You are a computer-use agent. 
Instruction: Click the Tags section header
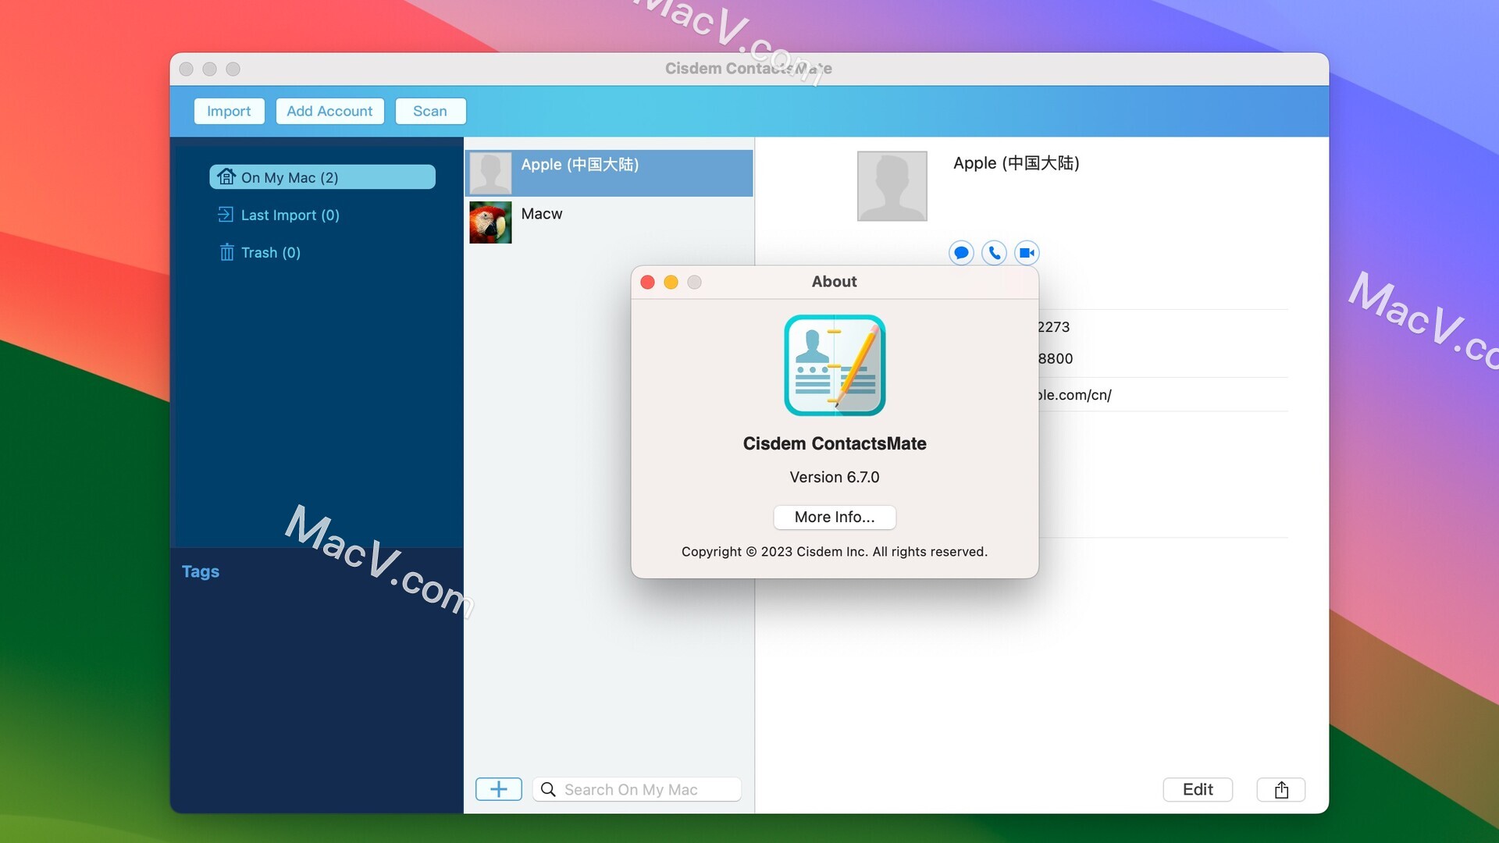point(201,571)
